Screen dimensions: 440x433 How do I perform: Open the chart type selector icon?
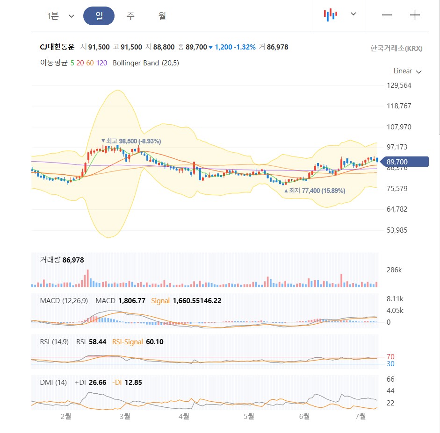click(x=331, y=14)
